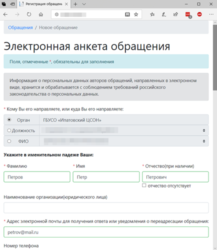Viewport: 217px width, 250px height.
Task: Expand the Должность dropdown list
Action: 124,130
